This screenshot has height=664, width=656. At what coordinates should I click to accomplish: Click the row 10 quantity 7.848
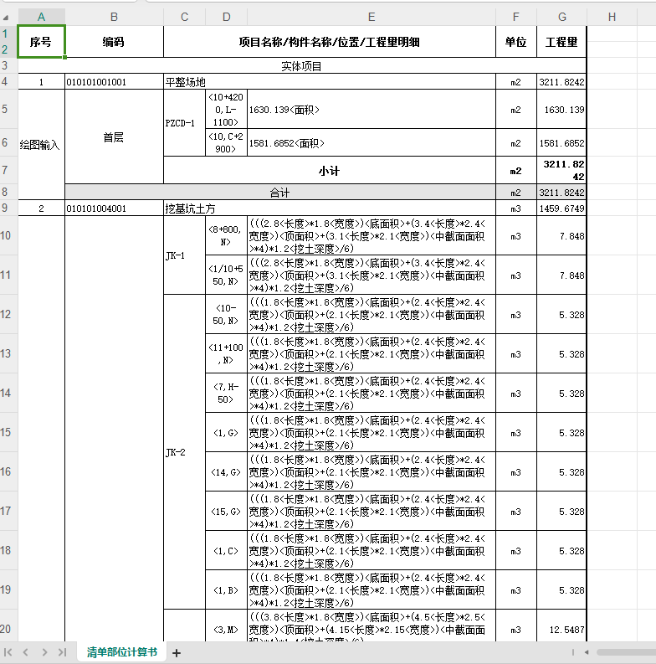tap(561, 235)
